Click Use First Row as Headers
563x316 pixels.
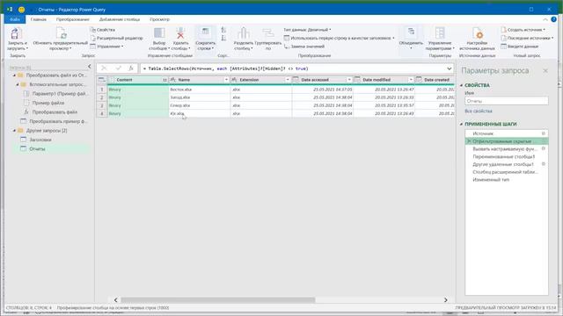pyautogui.click(x=339, y=38)
